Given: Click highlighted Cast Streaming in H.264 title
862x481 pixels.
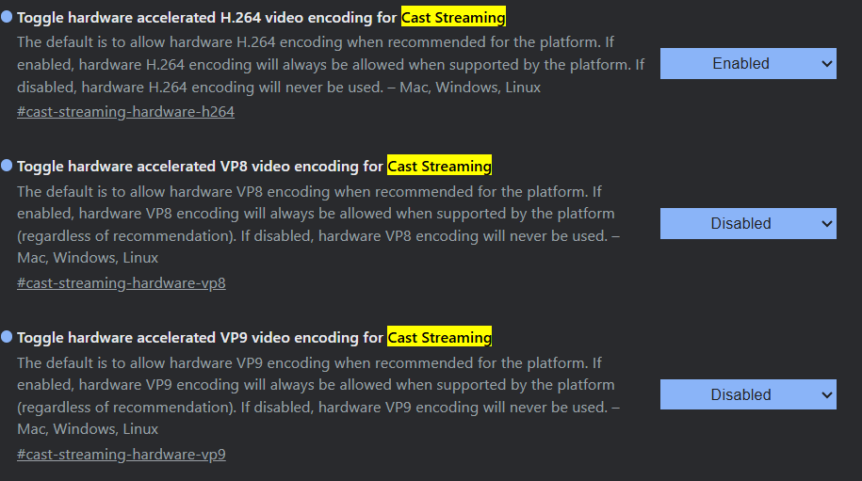Looking at the screenshot, I should (x=453, y=18).
